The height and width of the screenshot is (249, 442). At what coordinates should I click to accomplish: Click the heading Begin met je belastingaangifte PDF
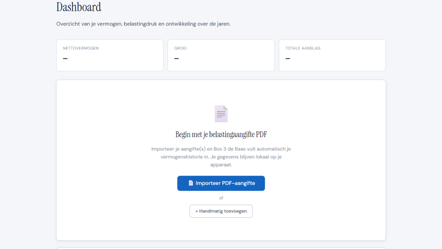tap(221, 134)
